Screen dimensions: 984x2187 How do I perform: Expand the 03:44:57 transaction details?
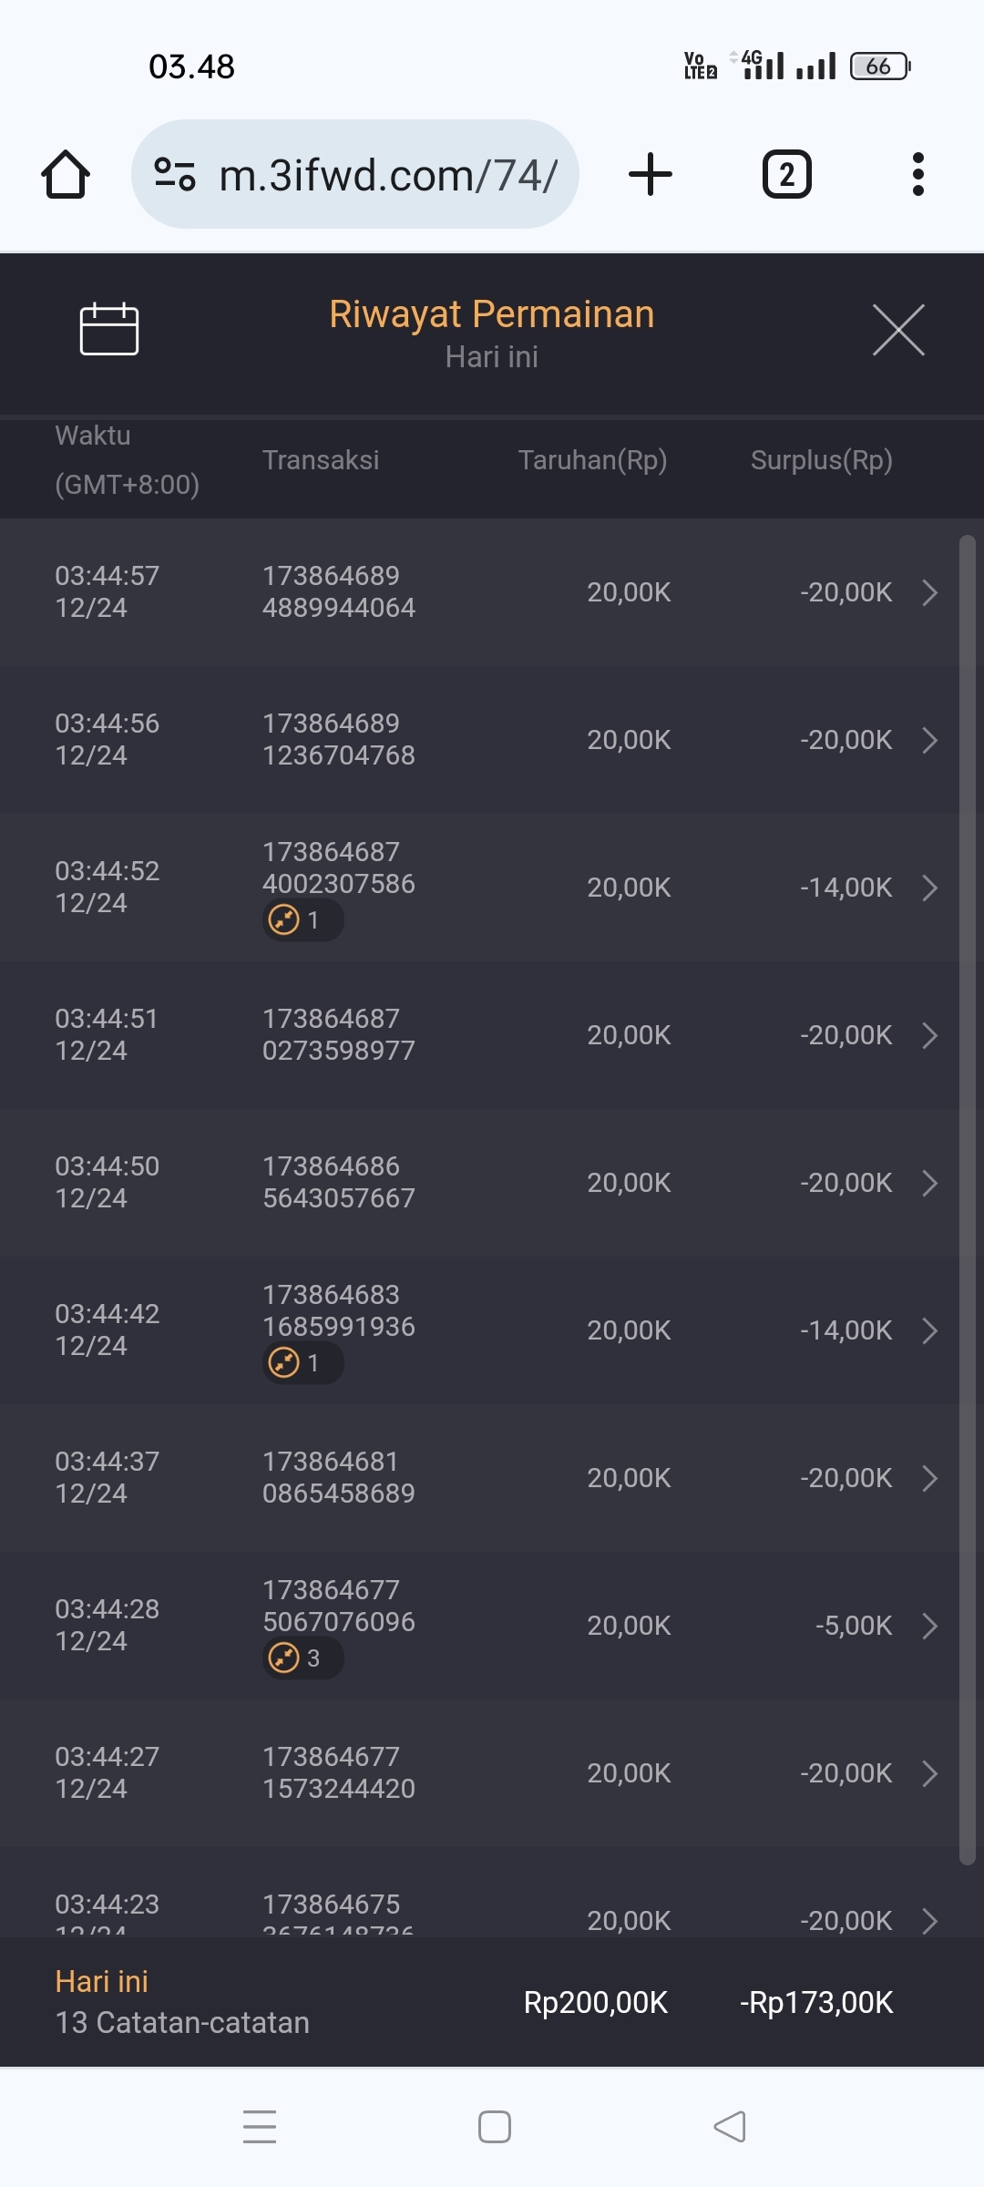tap(929, 592)
